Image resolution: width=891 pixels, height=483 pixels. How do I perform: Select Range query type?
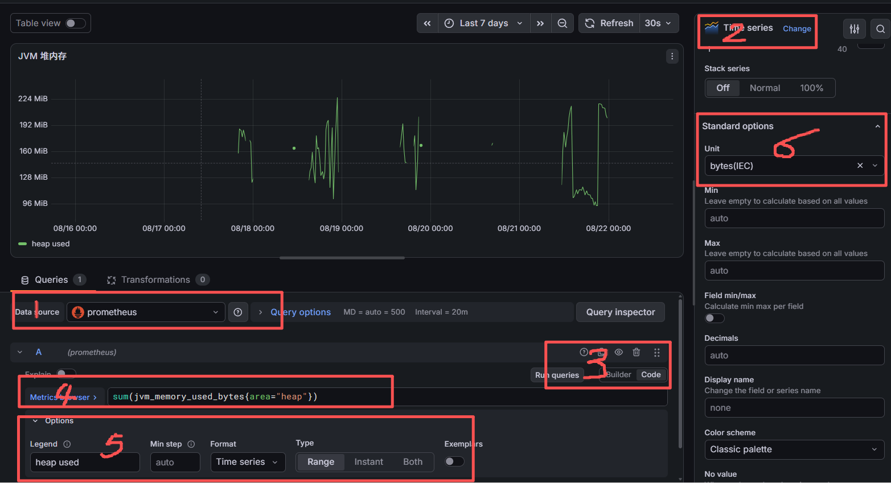point(321,462)
